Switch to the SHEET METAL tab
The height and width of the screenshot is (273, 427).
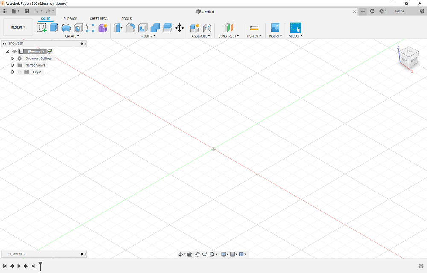click(99, 19)
